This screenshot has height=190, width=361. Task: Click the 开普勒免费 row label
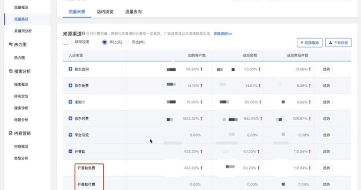pyautogui.click(x=86, y=168)
